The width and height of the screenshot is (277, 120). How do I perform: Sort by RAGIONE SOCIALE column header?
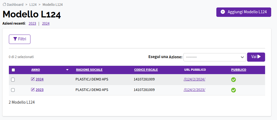click(89, 70)
